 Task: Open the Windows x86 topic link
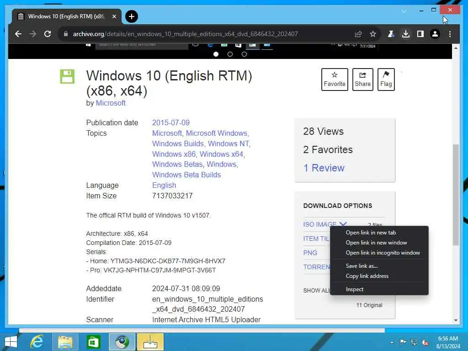(174, 154)
